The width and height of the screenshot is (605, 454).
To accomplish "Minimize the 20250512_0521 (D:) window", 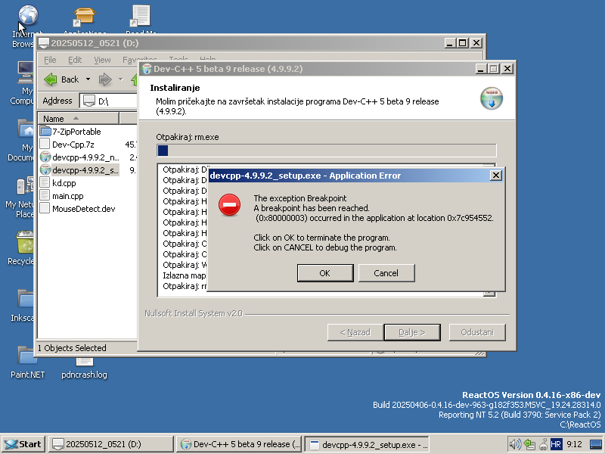I will (x=449, y=43).
